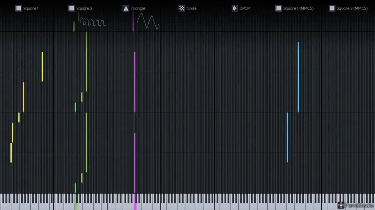Click the Square 2 oscilloscope square waveform

click(x=92, y=22)
